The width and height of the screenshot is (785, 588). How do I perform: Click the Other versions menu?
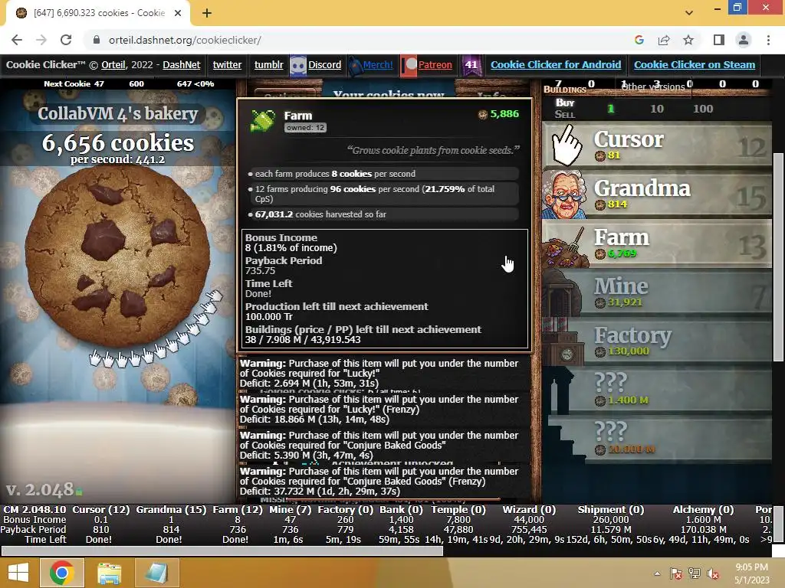(653, 87)
